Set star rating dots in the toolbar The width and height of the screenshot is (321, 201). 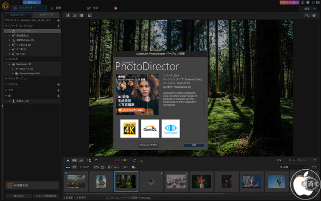coord(107,160)
